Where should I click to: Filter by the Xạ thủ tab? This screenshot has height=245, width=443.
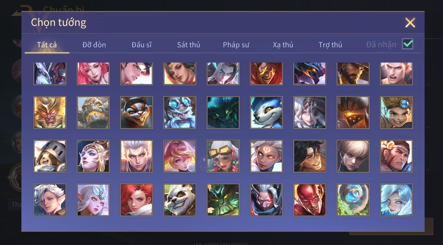pyautogui.click(x=283, y=45)
